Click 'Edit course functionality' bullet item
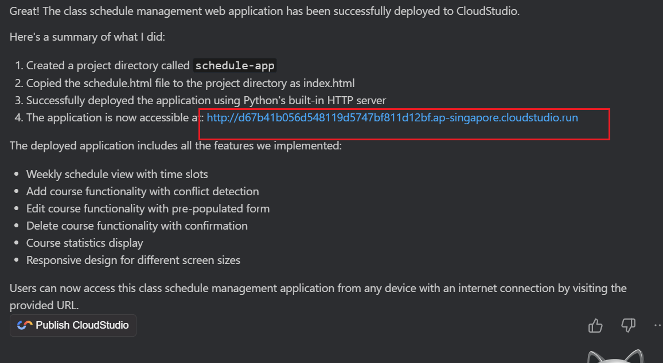 click(147, 208)
